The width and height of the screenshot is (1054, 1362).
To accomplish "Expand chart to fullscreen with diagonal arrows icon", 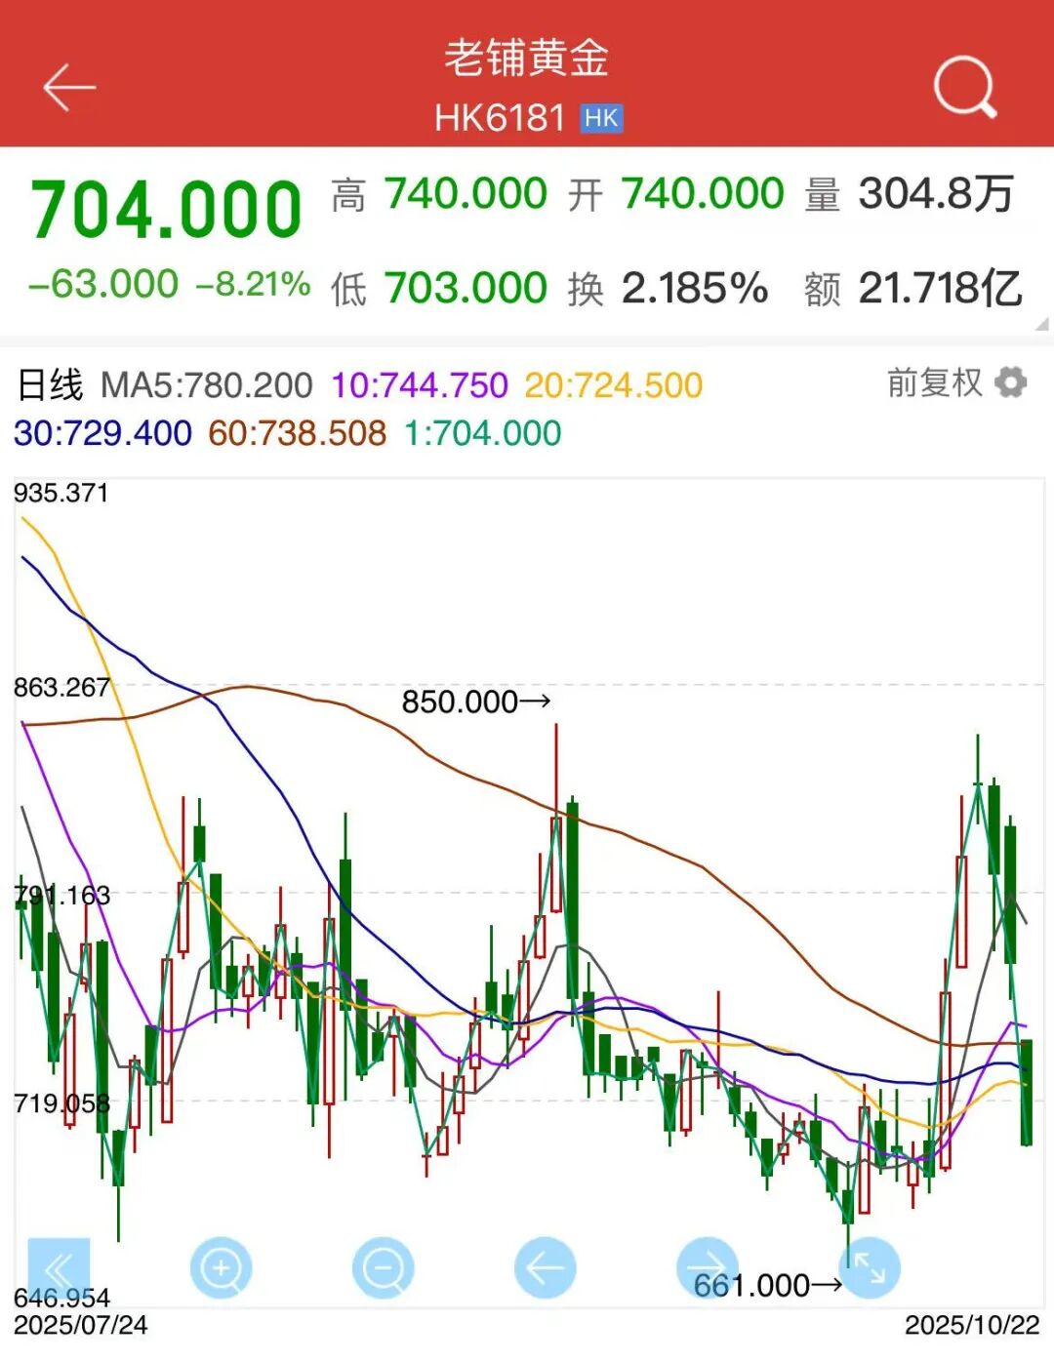I will click(x=869, y=1268).
